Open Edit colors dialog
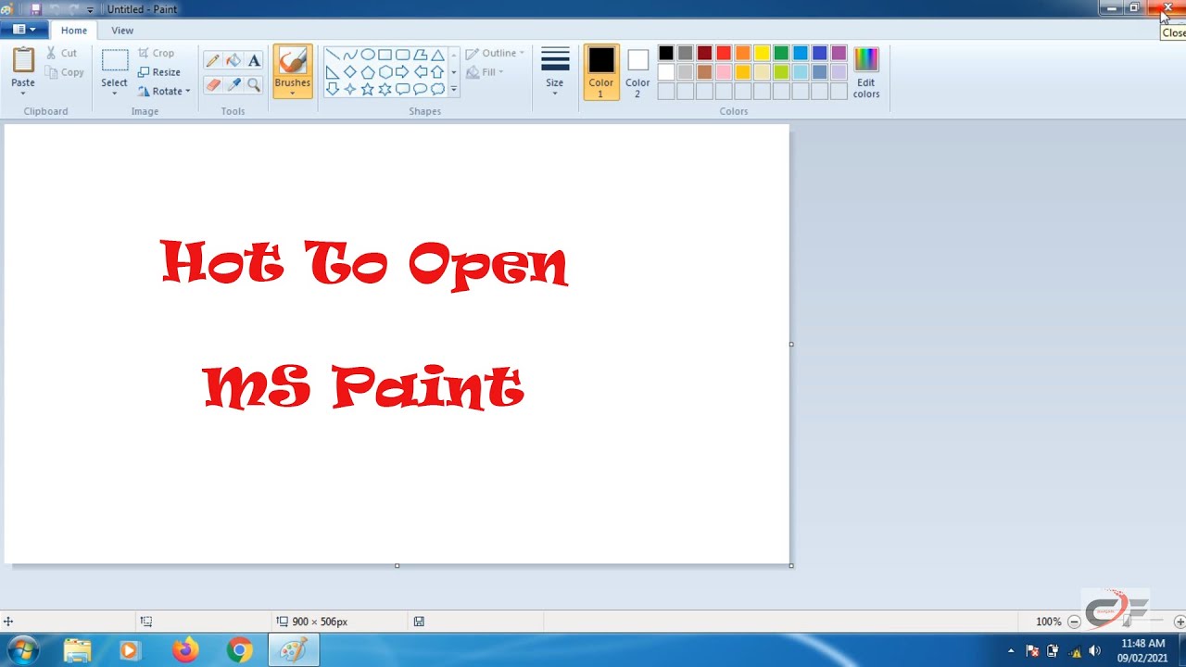Viewport: 1186px width, 667px height. [x=866, y=72]
